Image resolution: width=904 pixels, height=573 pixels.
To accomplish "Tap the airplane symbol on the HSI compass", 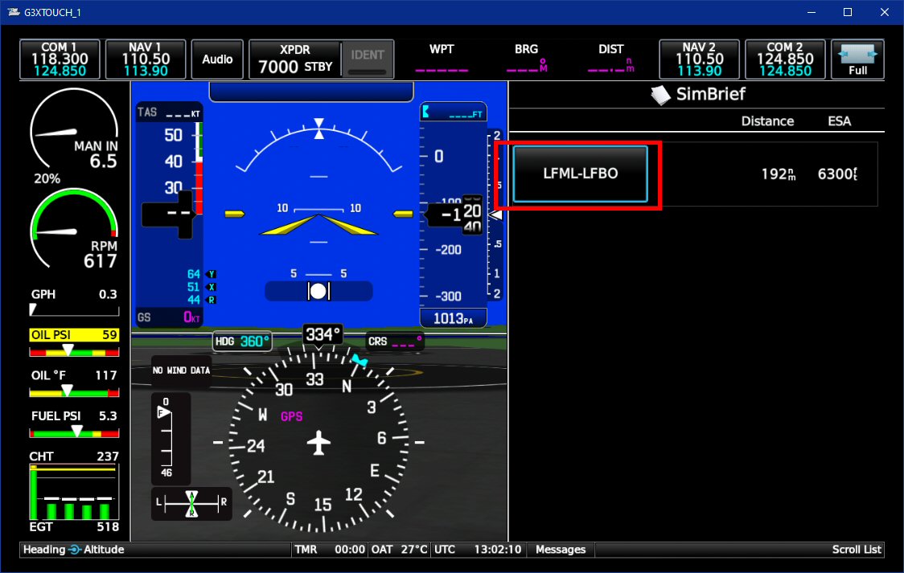I will [x=319, y=442].
